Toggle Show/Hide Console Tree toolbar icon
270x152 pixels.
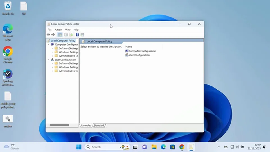[60, 35]
